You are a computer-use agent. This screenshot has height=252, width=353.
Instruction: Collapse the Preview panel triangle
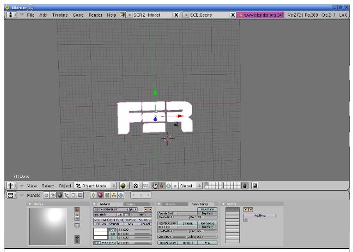click(30, 204)
